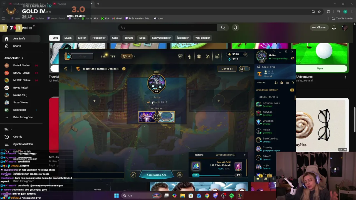Cancel lobby with the X beside Karşılaşma Ara

[x=133, y=175]
